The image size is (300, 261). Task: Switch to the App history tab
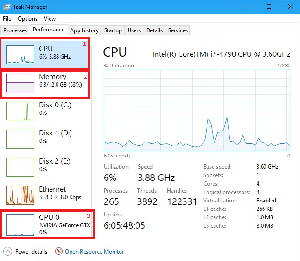[x=84, y=30]
